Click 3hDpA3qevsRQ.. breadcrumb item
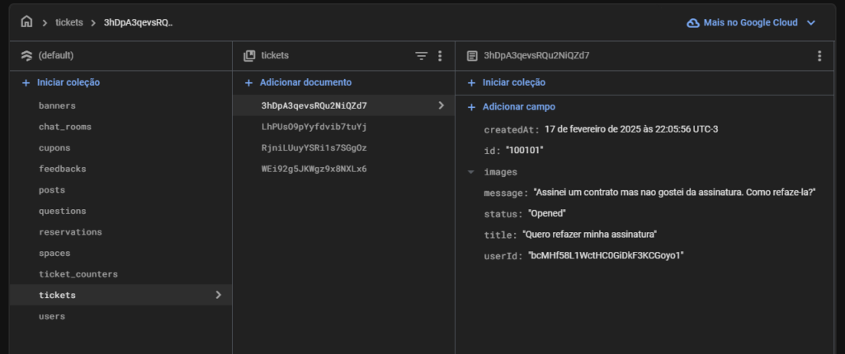This screenshot has height=354, width=845. [x=138, y=22]
